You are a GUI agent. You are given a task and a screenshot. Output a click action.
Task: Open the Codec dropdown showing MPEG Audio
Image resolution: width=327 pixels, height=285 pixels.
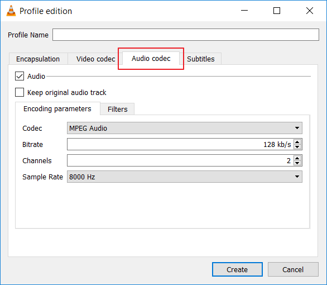tap(185, 128)
